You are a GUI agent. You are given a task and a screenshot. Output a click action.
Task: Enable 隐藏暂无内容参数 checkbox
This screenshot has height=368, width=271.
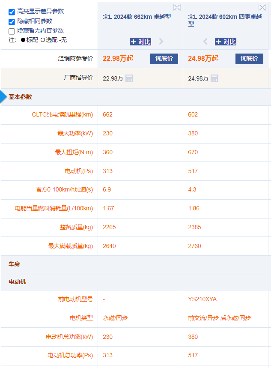(x=12, y=31)
